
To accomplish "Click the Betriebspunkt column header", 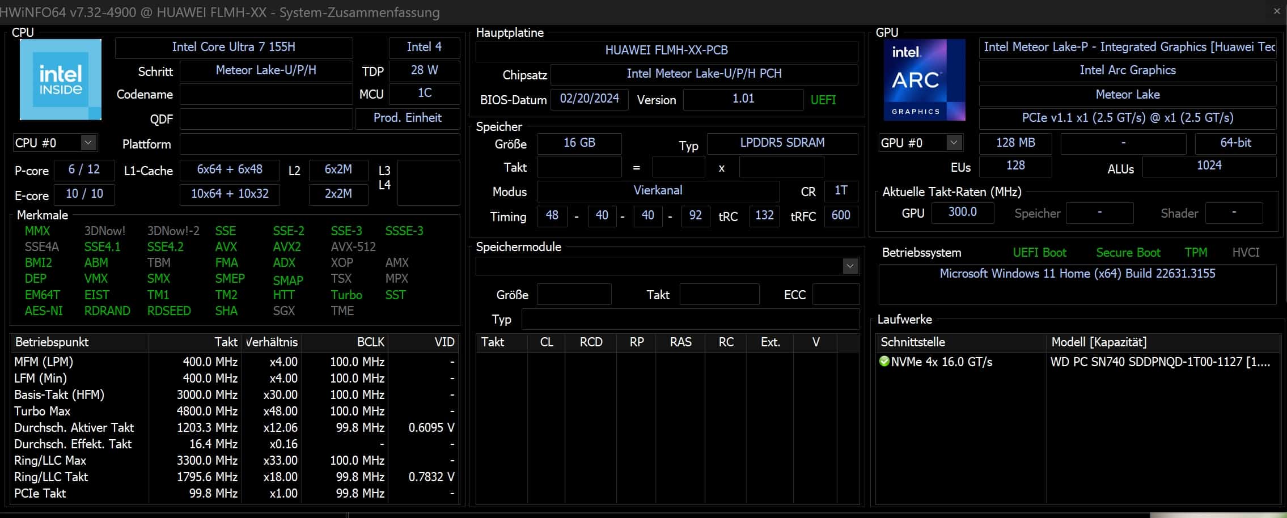I will 52,342.
